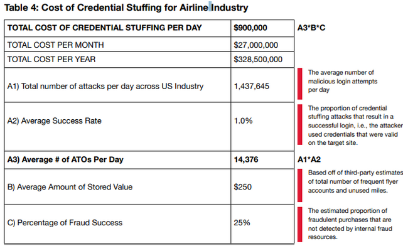This screenshot has height=251, width=403.
Task: Click 'A3) Average # of ATOs Per Day'
Action: click(x=65, y=159)
